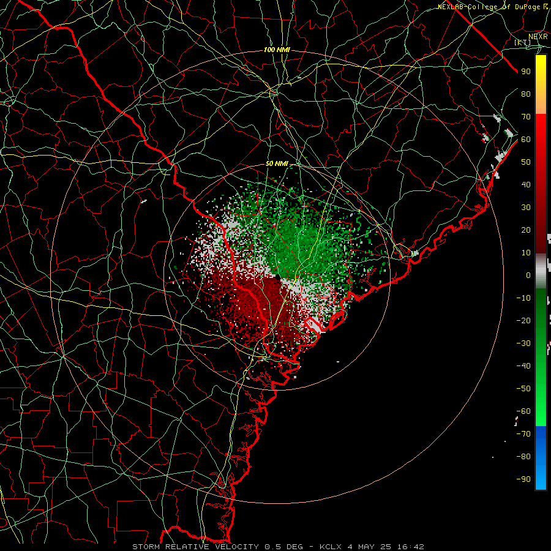The width and height of the screenshot is (551, 551).
Task: Click the -90 value on velocity scale
Action: (x=523, y=479)
